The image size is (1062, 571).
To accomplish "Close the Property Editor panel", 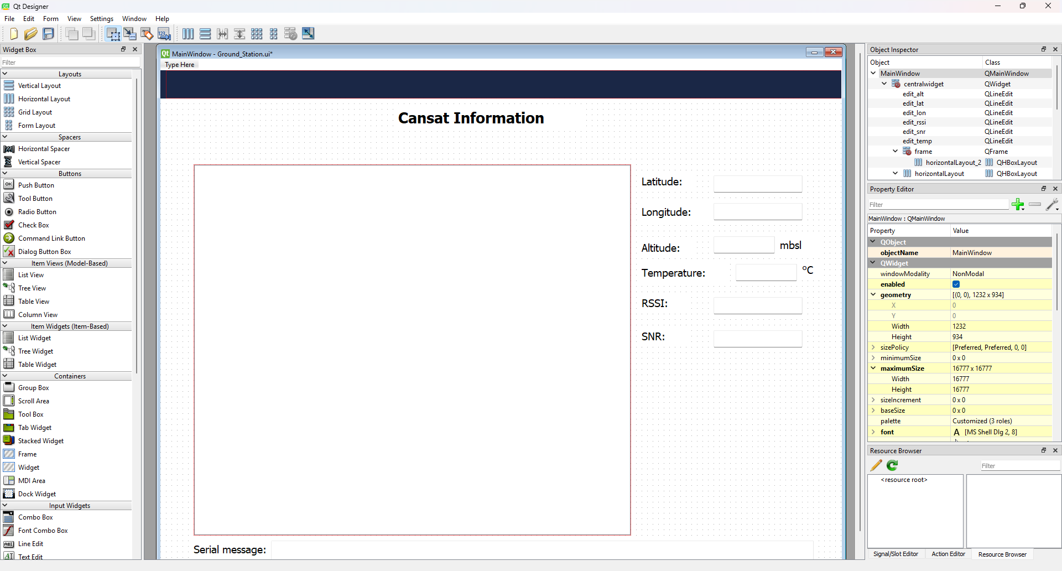I will (x=1055, y=189).
